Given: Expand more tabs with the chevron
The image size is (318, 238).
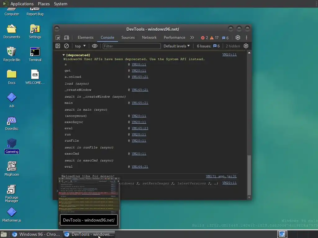Looking at the screenshot, I should click(x=192, y=37).
